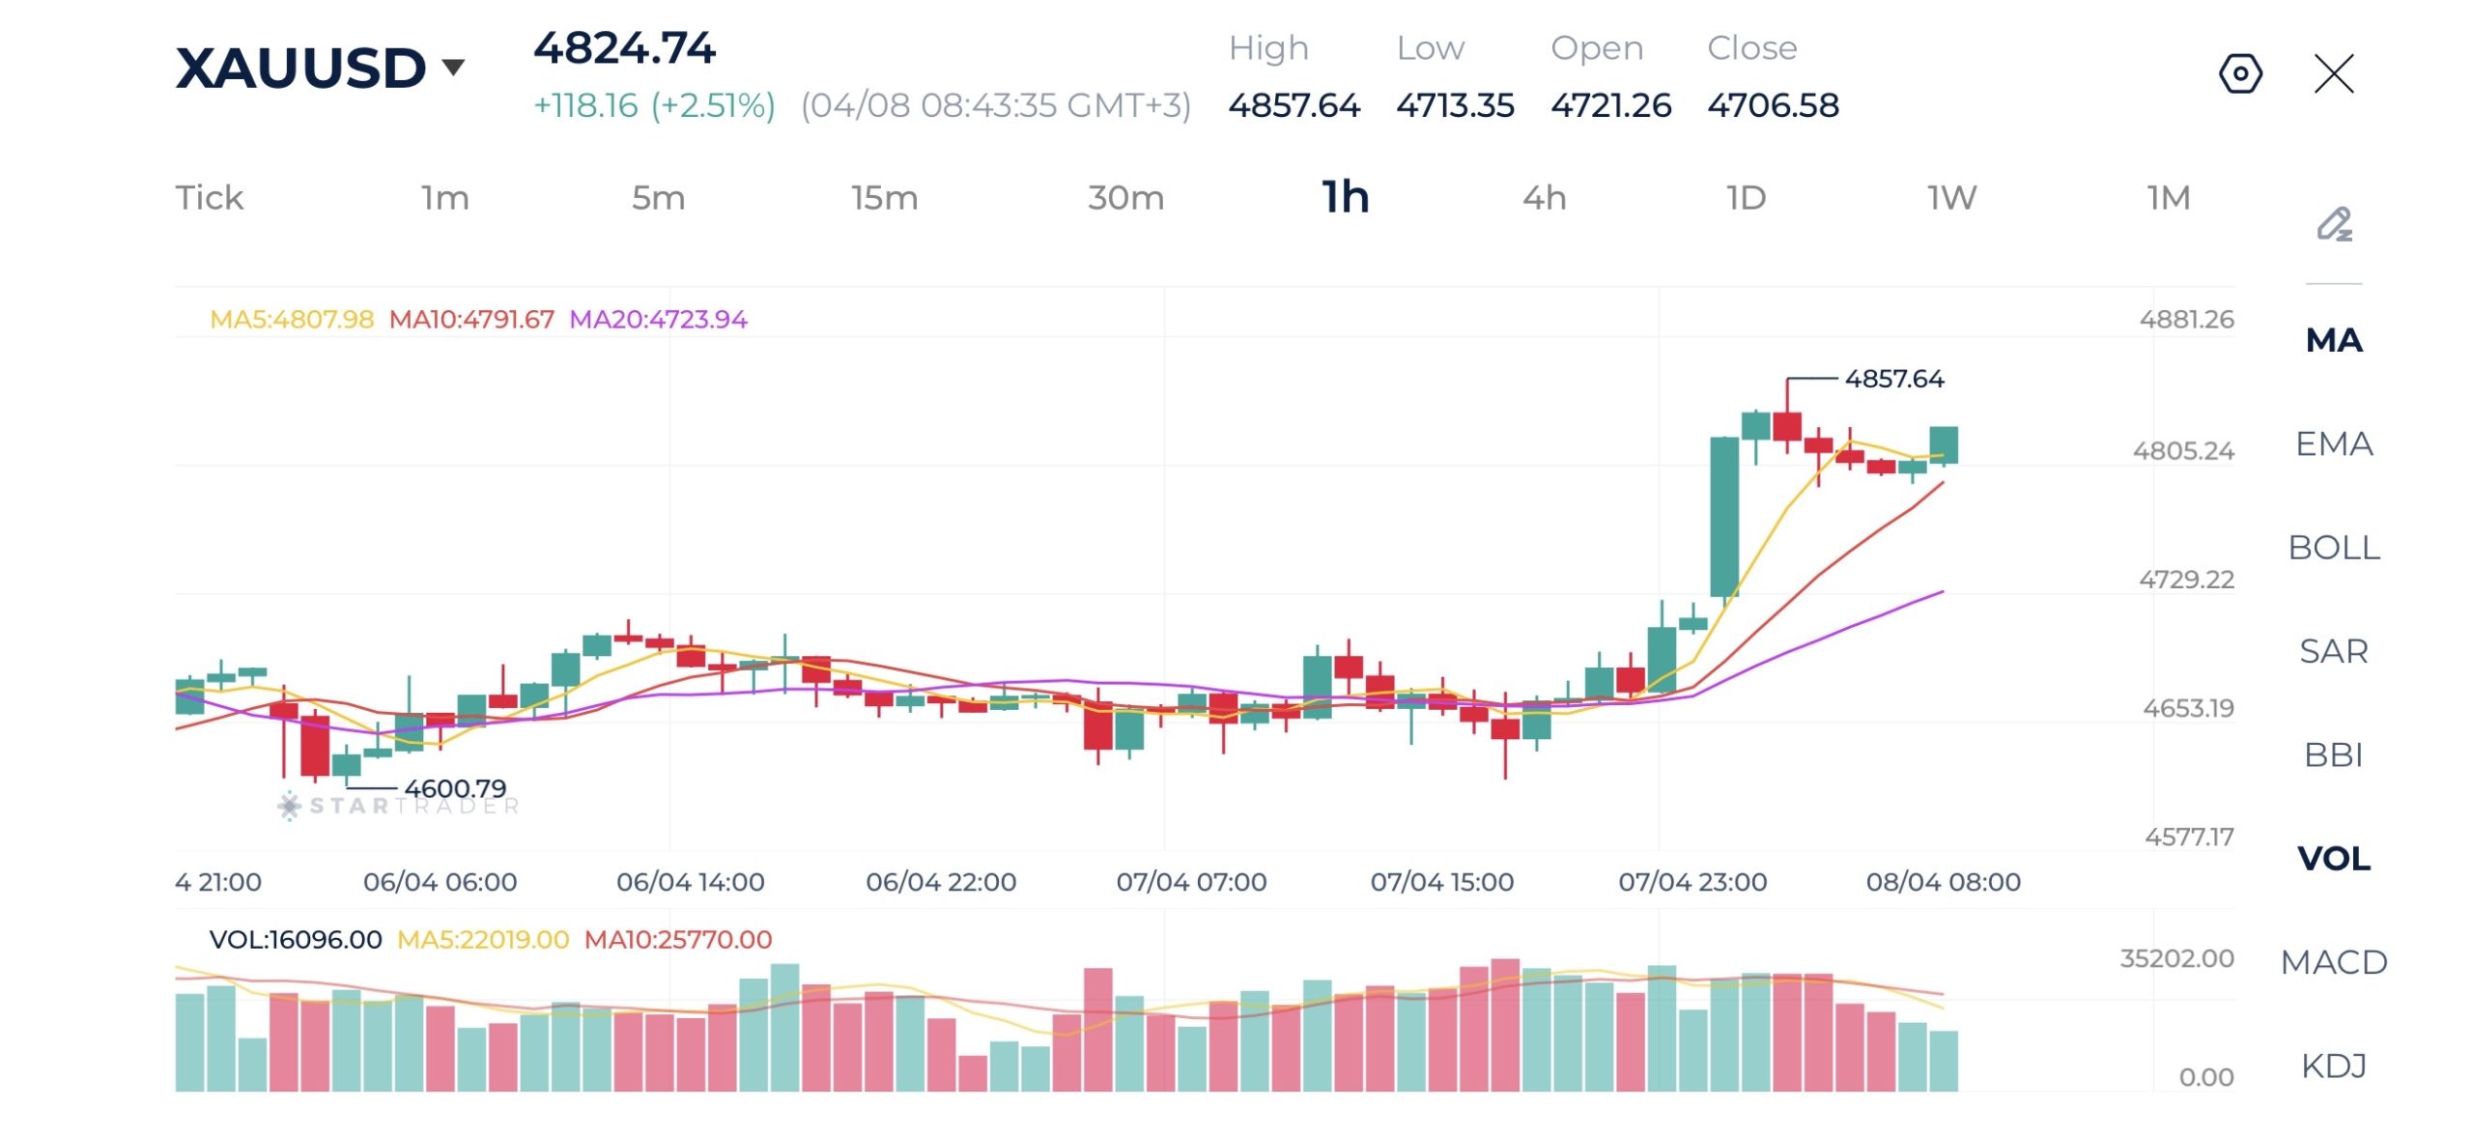This screenshot has height=1137, width=2473.
Task: Select the 5m timeframe tab
Action: (658, 198)
